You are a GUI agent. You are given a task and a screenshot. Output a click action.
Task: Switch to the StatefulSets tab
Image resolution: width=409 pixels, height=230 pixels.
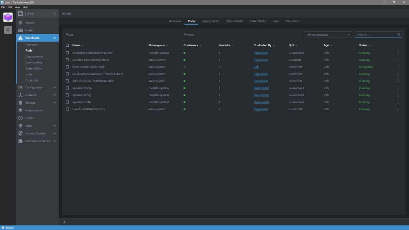[257, 21]
